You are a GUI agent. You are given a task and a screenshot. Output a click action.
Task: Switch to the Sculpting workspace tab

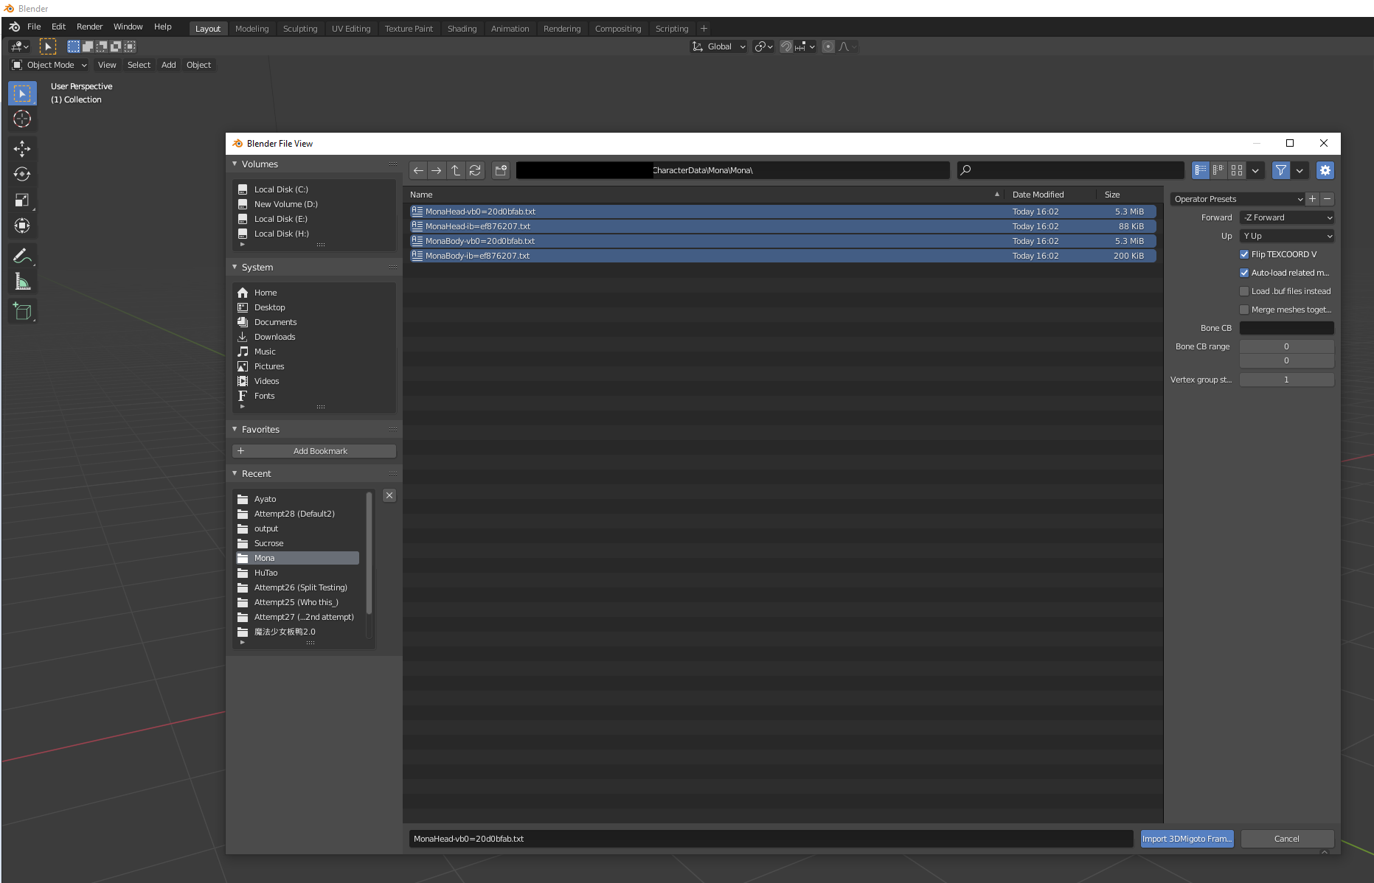click(300, 29)
